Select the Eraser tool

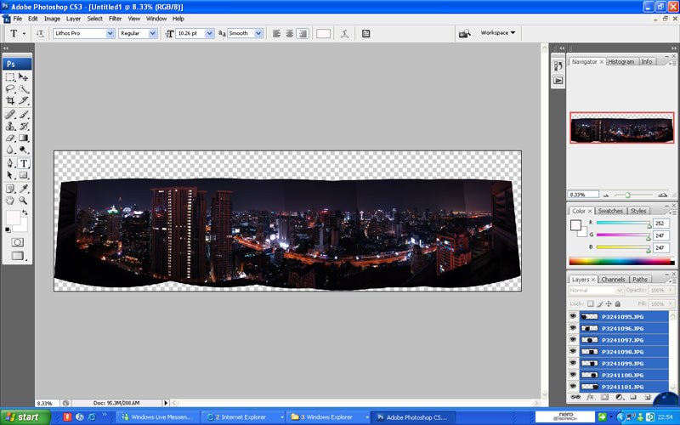point(10,138)
